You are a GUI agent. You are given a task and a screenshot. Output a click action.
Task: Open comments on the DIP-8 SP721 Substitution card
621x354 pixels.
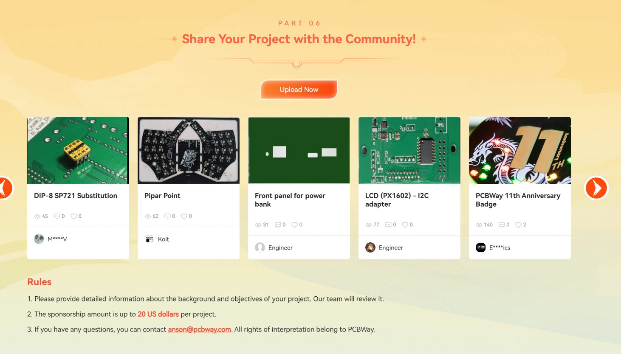click(57, 216)
